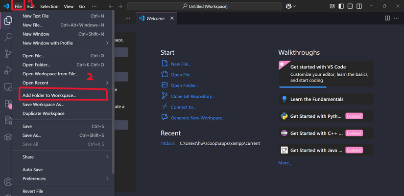The height and width of the screenshot is (196, 404).
Task: Click the lightbulb Learn the Fundamentals icon
Action: click(284, 99)
